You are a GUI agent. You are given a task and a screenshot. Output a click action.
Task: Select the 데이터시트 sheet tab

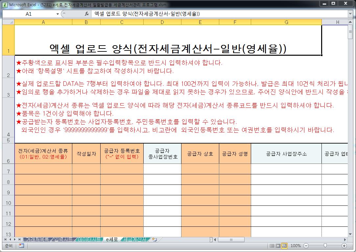[88, 239]
